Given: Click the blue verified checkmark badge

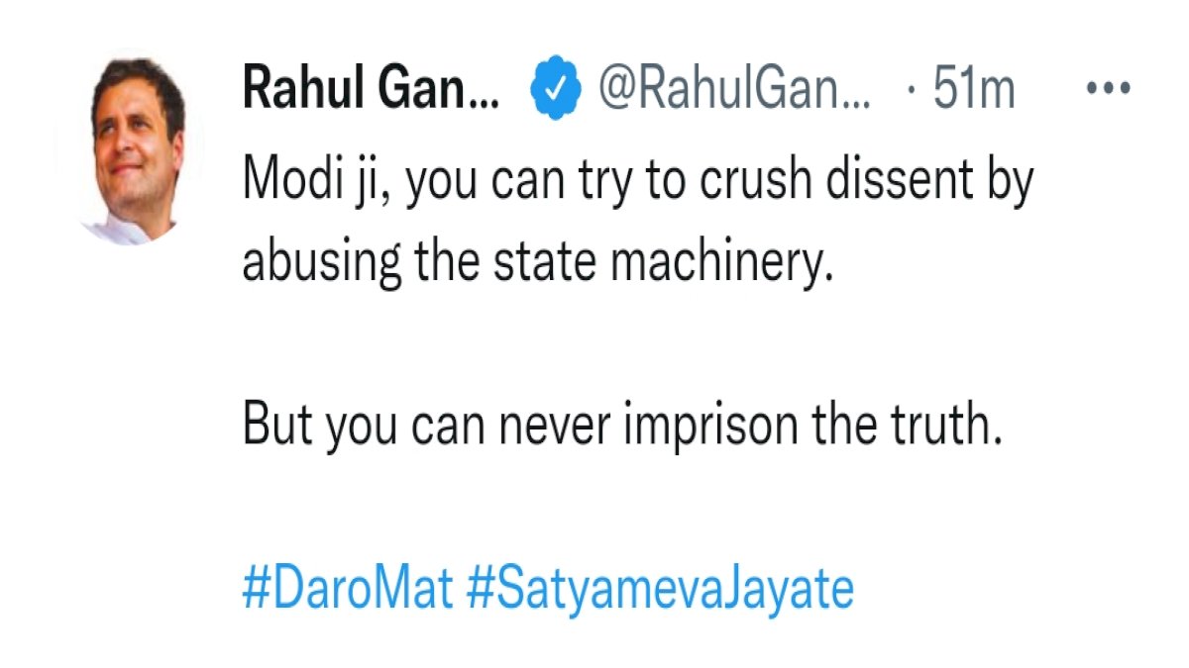Looking at the screenshot, I should (555, 90).
